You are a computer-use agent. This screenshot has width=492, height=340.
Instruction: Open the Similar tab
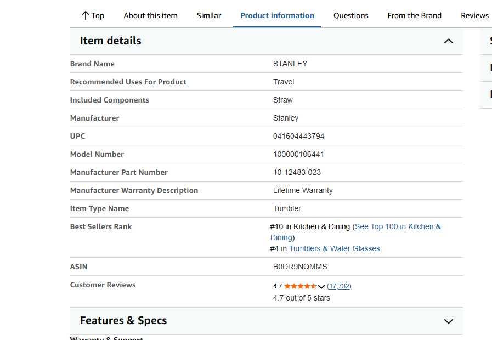pyautogui.click(x=209, y=15)
